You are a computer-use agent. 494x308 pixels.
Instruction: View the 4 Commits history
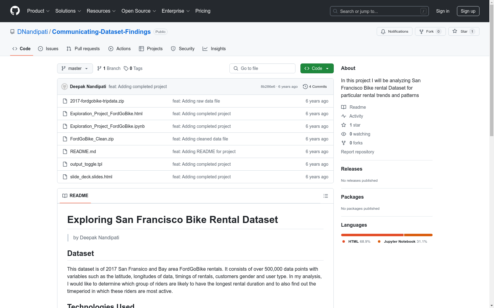coord(315,87)
